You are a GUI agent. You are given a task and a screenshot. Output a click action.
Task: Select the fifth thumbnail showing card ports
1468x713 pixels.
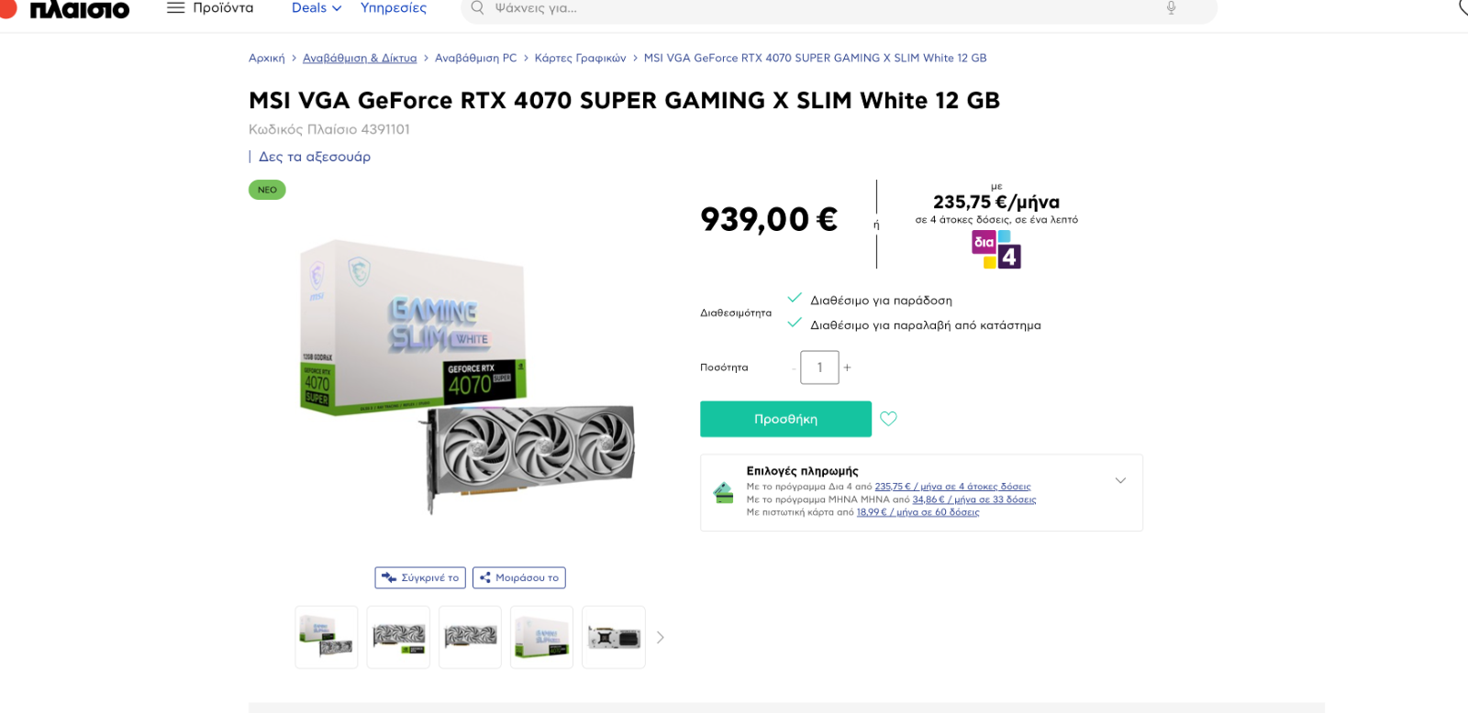614,637
